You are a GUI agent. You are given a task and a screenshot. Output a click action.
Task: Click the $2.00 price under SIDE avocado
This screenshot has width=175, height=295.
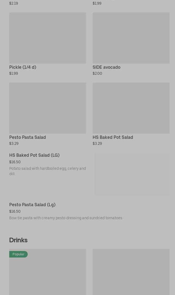point(97,73)
